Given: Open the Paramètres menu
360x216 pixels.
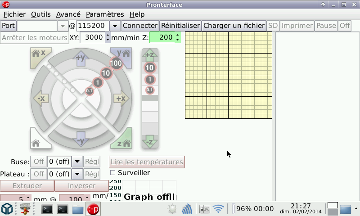Looking at the screenshot, I should click(x=104, y=14).
